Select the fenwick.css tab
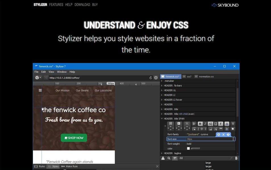Screen dimensions: 271x170 pyautogui.click(x=171, y=76)
